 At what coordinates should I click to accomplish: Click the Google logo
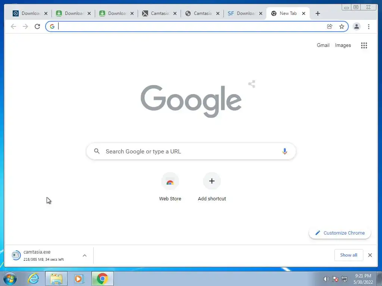click(x=191, y=101)
